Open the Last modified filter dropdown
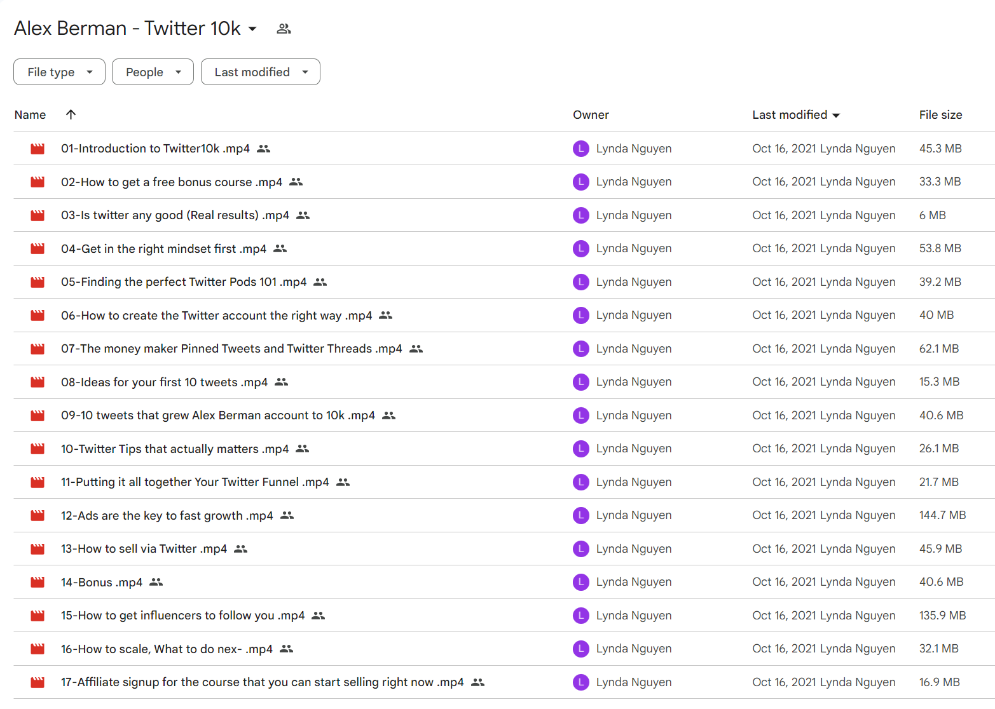Image resolution: width=995 pixels, height=709 pixels. tap(260, 72)
